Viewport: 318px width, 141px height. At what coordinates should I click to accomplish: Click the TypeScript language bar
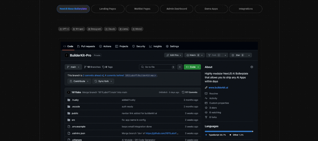tap(228, 131)
